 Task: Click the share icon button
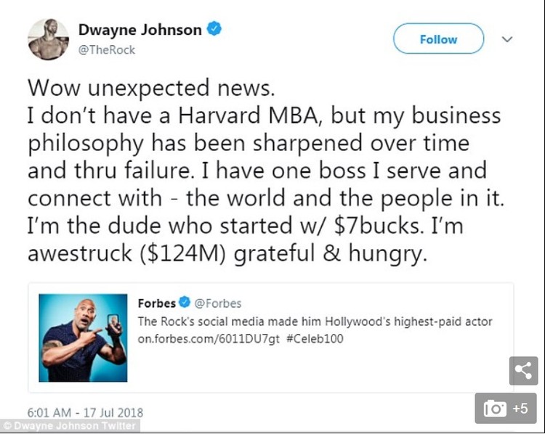coord(523,370)
